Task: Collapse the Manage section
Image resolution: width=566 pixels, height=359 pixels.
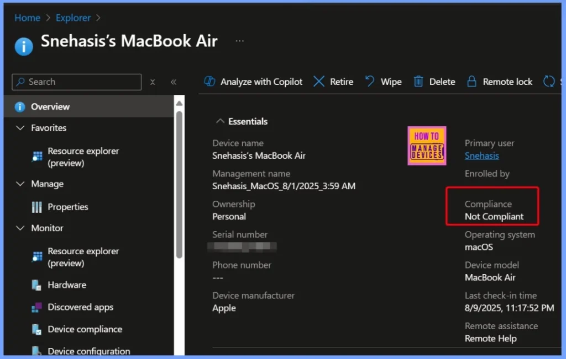Action: pyautogui.click(x=20, y=184)
